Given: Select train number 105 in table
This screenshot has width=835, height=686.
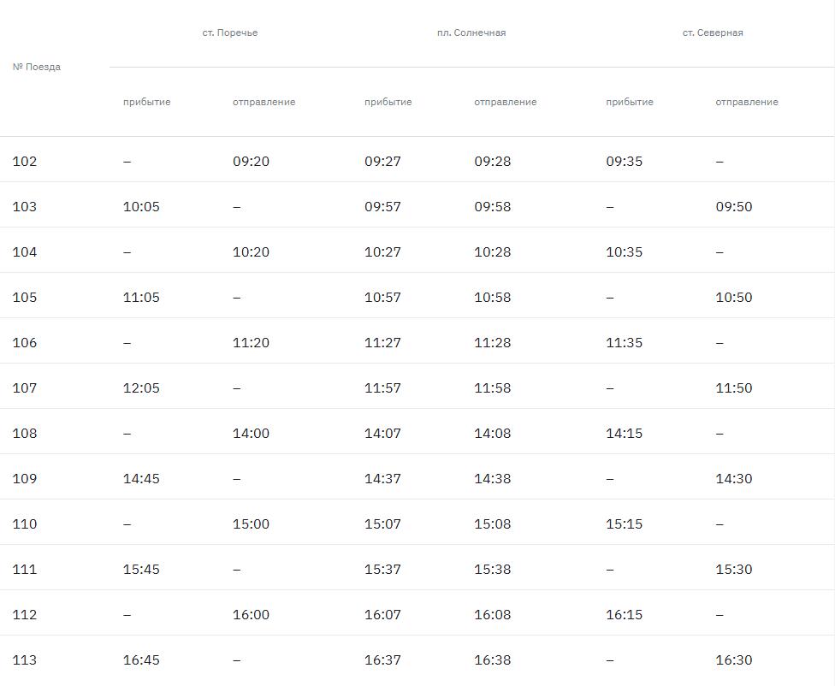Looking at the screenshot, I should [x=25, y=298].
